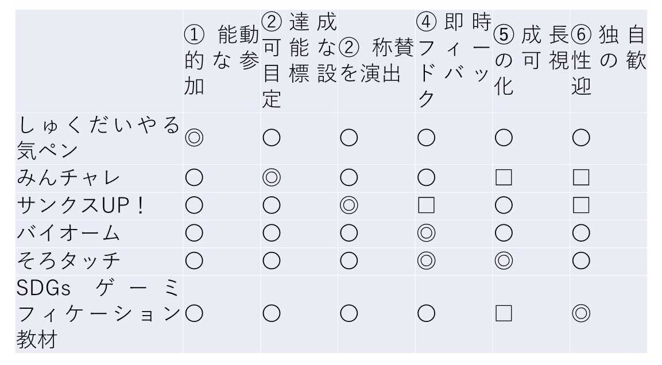Select そろタッチ double circle under ④即時フィードバック
Viewport: 662px width, 365px height.
tap(426, 260)
